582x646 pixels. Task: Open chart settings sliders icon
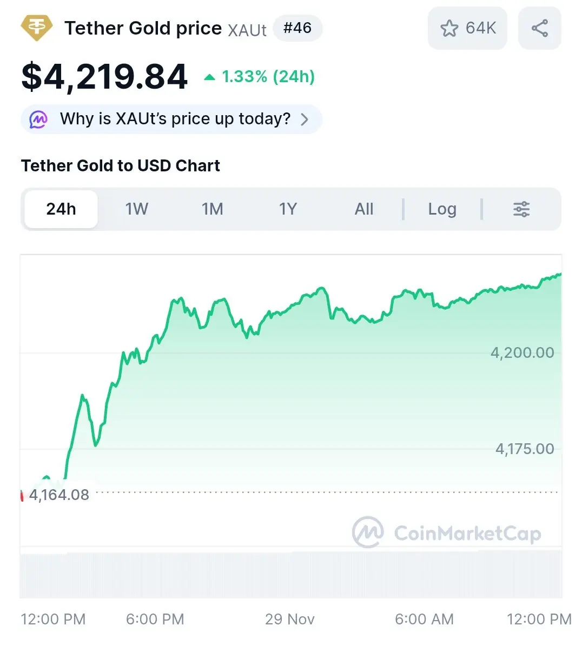[x=521, y=209]
